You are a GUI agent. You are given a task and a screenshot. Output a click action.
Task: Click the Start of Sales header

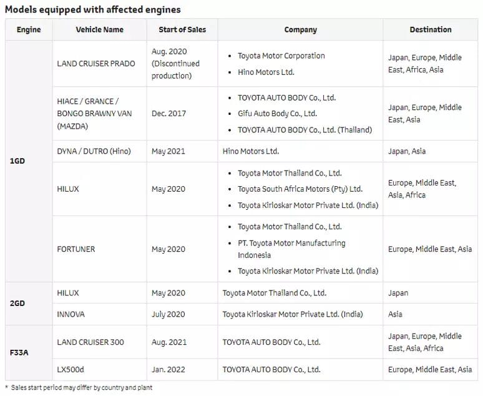click(182, 29)
